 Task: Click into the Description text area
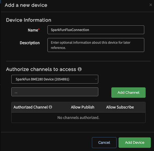[96, 45]
